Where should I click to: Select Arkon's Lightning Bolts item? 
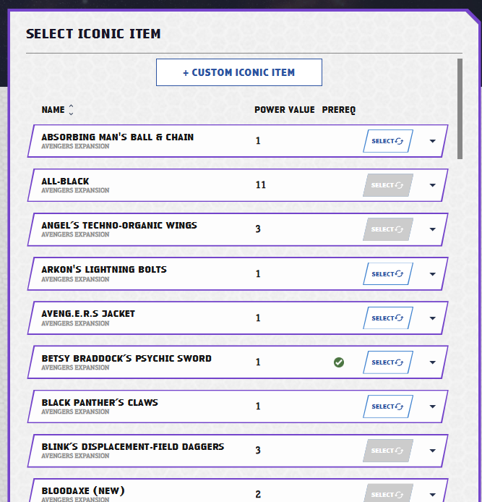point(387,274)
